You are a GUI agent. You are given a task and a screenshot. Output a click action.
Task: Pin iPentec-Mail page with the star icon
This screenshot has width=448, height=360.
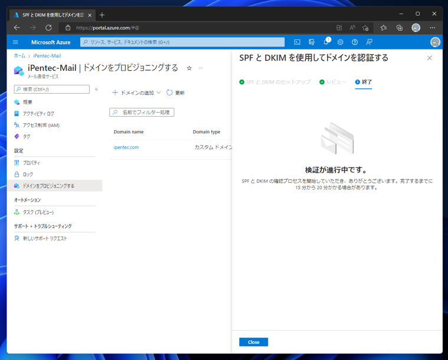point(189,68)
